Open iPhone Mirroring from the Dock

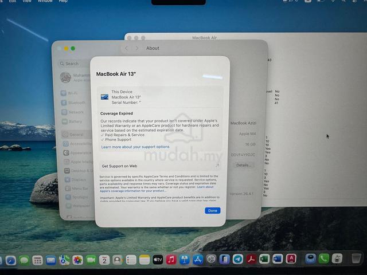(x=224, y=260)
